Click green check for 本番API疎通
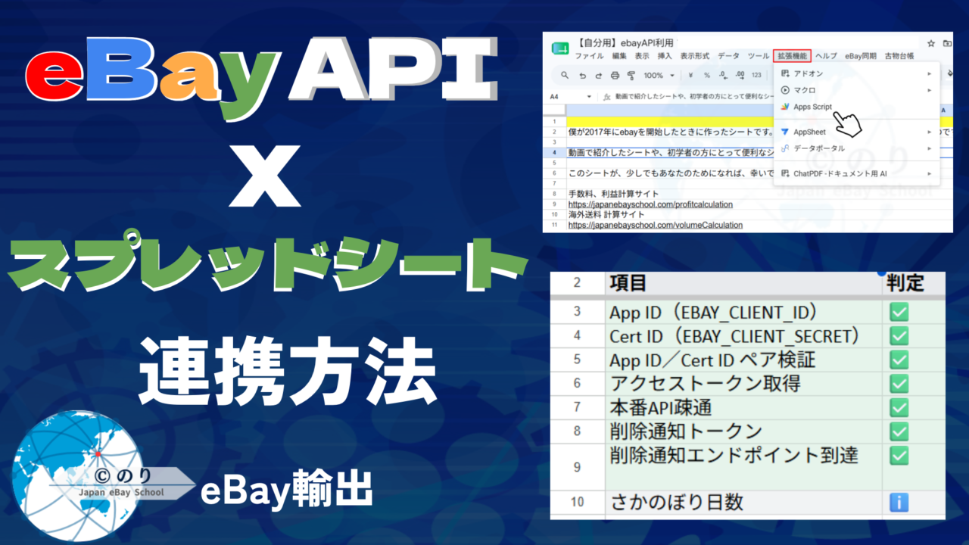The image size is (969, 545). point(899,408)
